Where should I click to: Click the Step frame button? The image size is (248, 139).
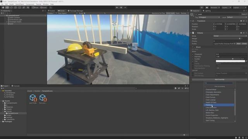click(126, 7)
